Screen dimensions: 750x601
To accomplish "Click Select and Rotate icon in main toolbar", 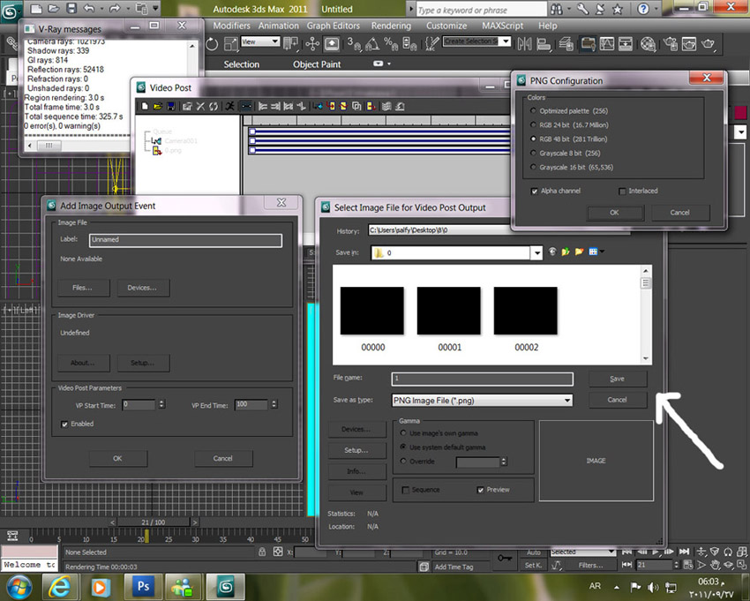I will pyautogui.click(x=212, y=44).
